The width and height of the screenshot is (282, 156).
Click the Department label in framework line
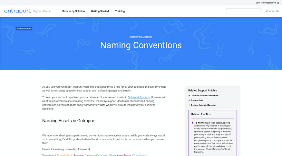click(x=49, y=155)
